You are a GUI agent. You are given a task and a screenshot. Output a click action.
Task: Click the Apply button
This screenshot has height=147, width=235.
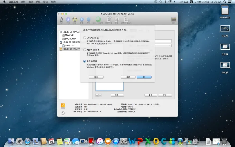[x=165, y=95]
